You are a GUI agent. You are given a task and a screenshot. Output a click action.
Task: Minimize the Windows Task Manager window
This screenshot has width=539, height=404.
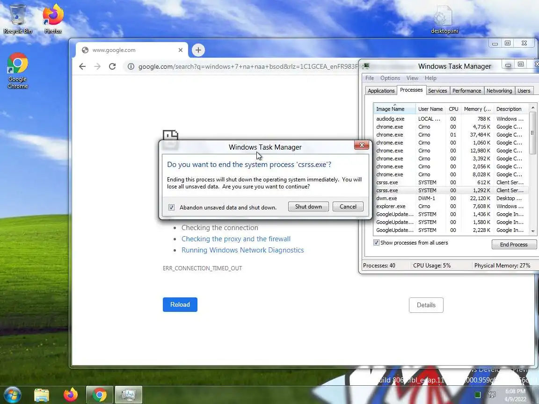tap(508, 65)
